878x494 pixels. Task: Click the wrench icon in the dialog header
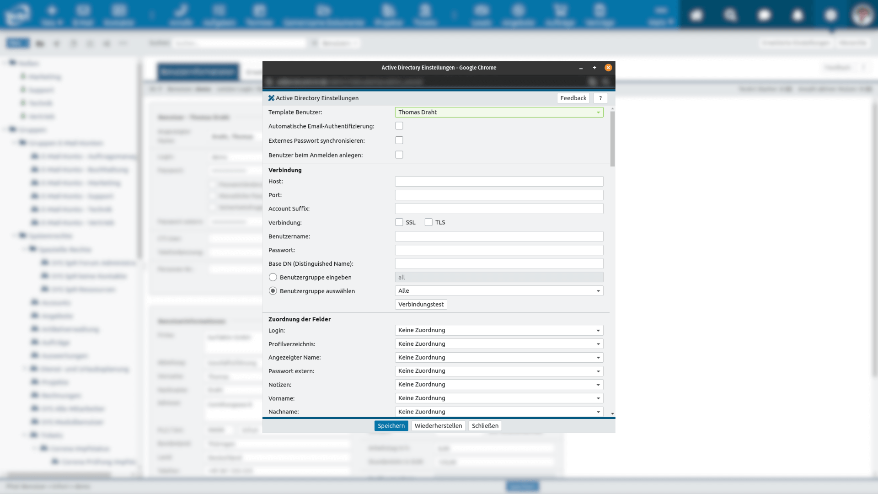tap(272, 98)
